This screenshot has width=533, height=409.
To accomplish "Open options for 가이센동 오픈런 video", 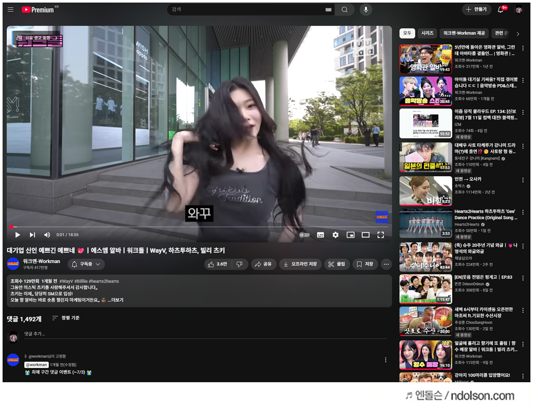I will [523, 311].
